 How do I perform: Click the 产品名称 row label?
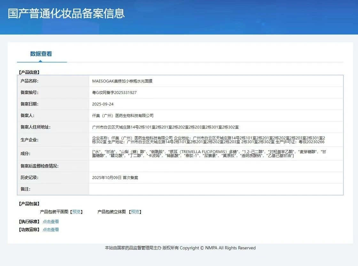(29, 81)
